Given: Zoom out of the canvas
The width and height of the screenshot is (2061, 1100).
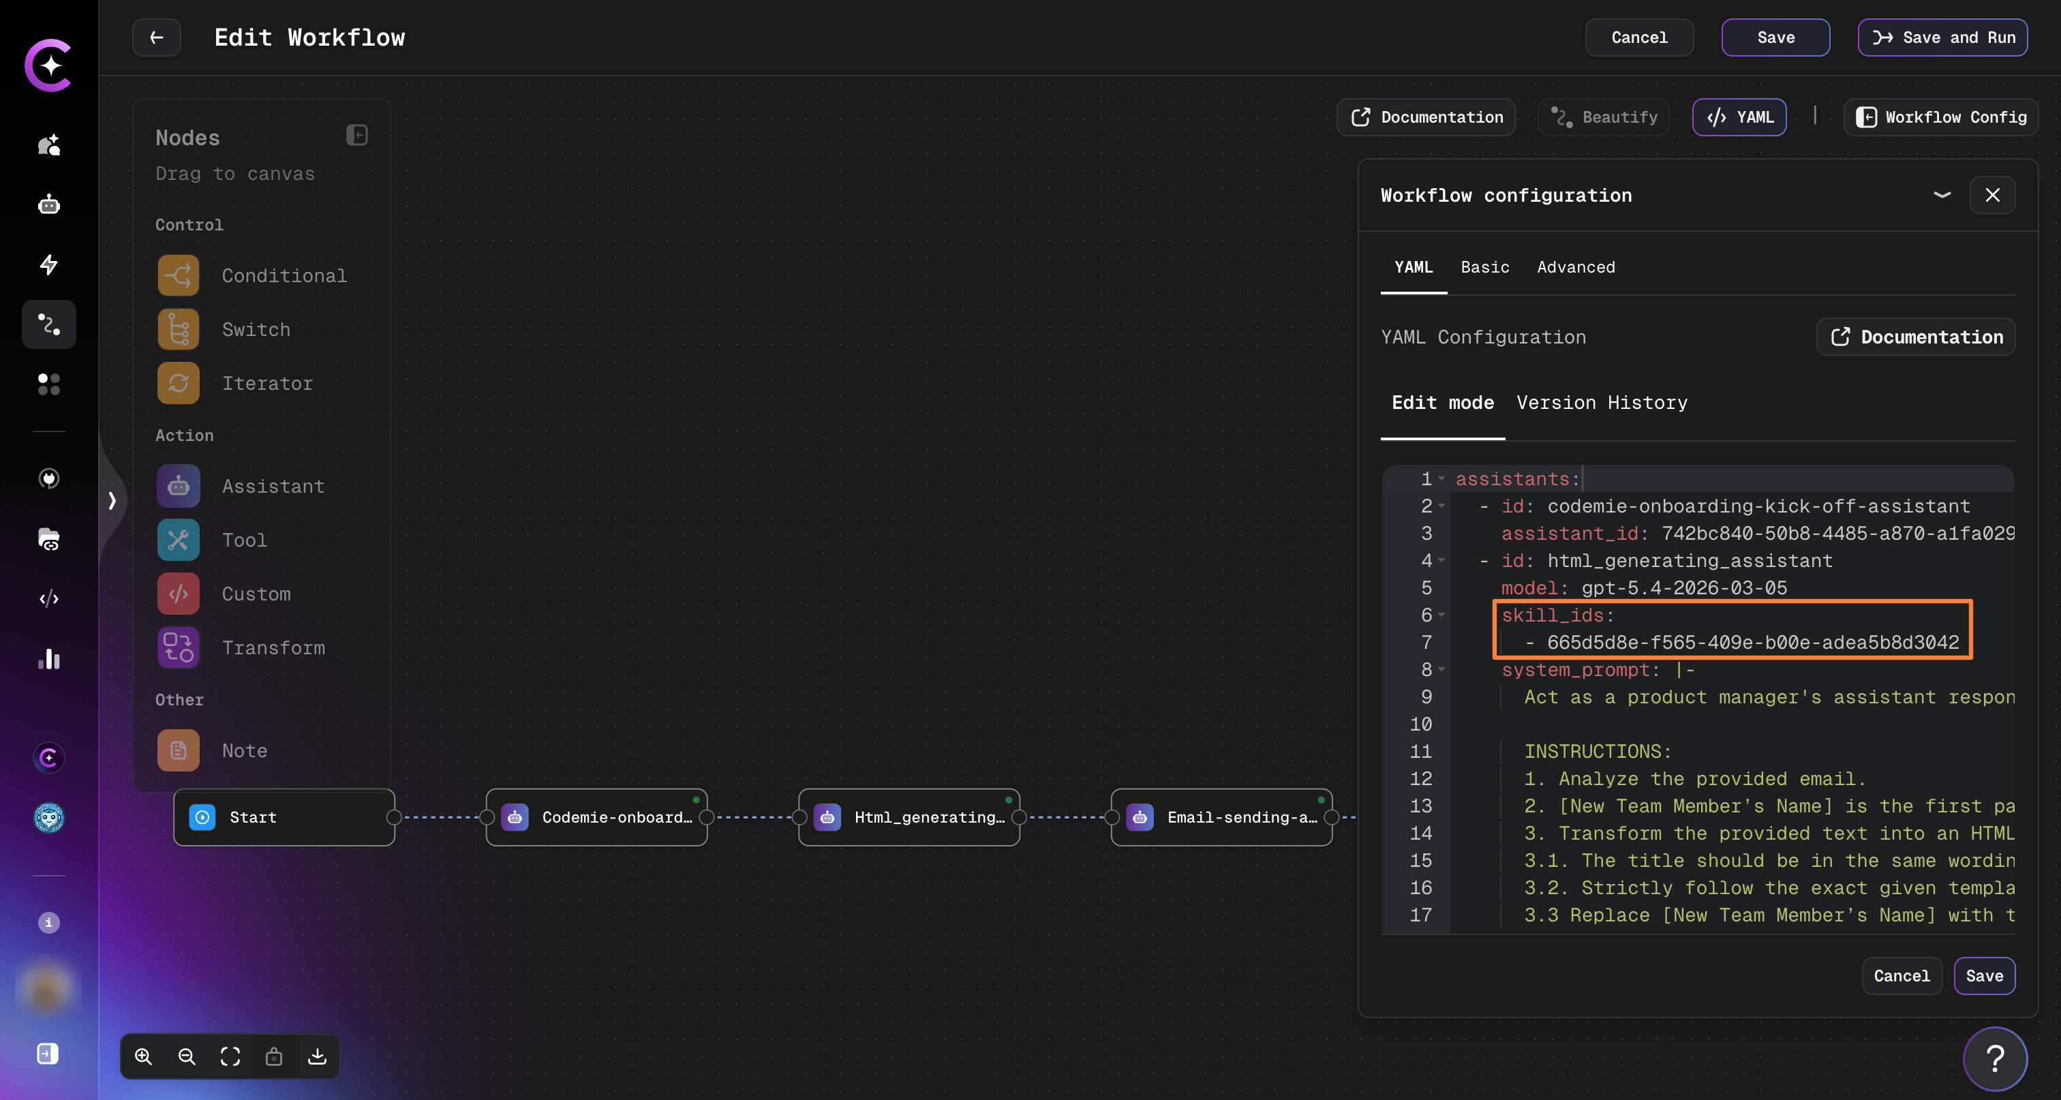Looking at the screenshot, I should (x=187, y=1057).
